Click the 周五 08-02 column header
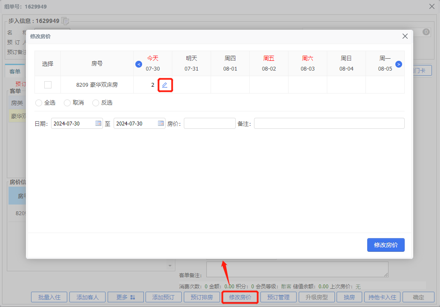The width and height of the screenshot is (440, 307). coord(269,63)
